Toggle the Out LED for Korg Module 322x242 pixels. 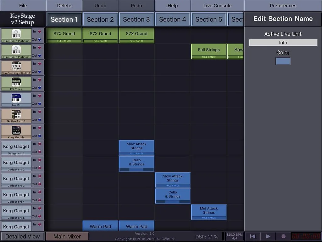[40, 136]
